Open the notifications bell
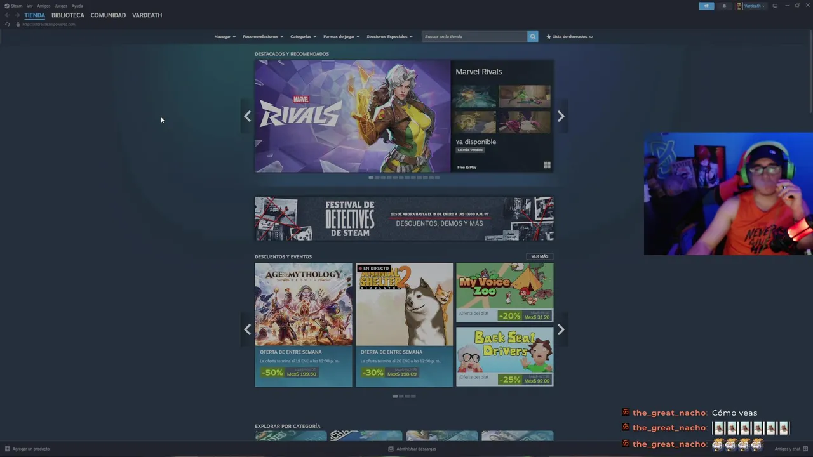This screenshot has height=457, width=813. 724,6
